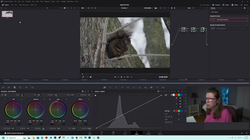
Task: Switch gallery to thumbnail view
Action: click(x=64, y=8)
